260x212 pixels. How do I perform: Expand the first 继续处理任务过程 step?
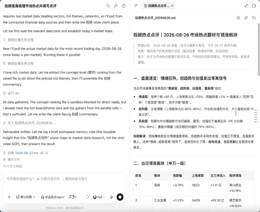click(x=18, y=40)
